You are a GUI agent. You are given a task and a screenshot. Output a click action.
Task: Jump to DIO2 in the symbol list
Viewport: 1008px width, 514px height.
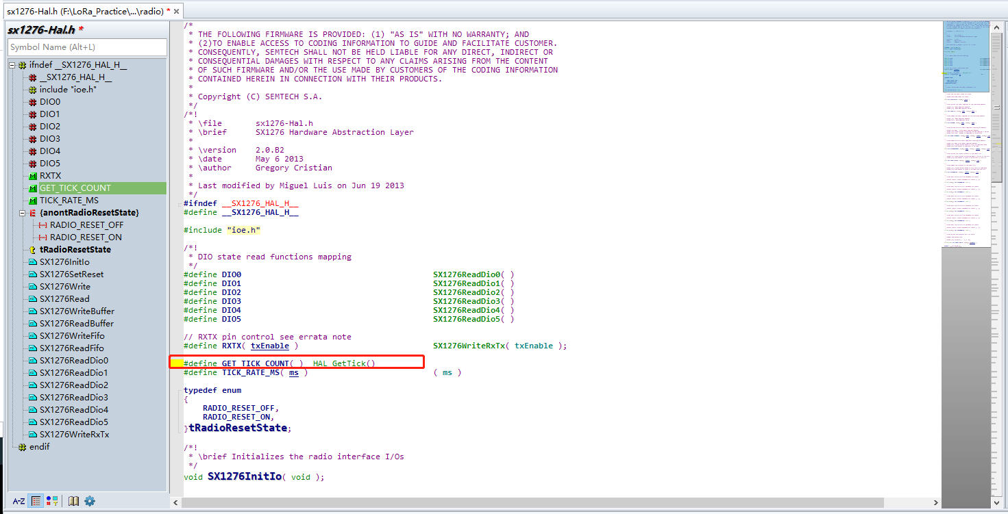(x=49, y=127)
